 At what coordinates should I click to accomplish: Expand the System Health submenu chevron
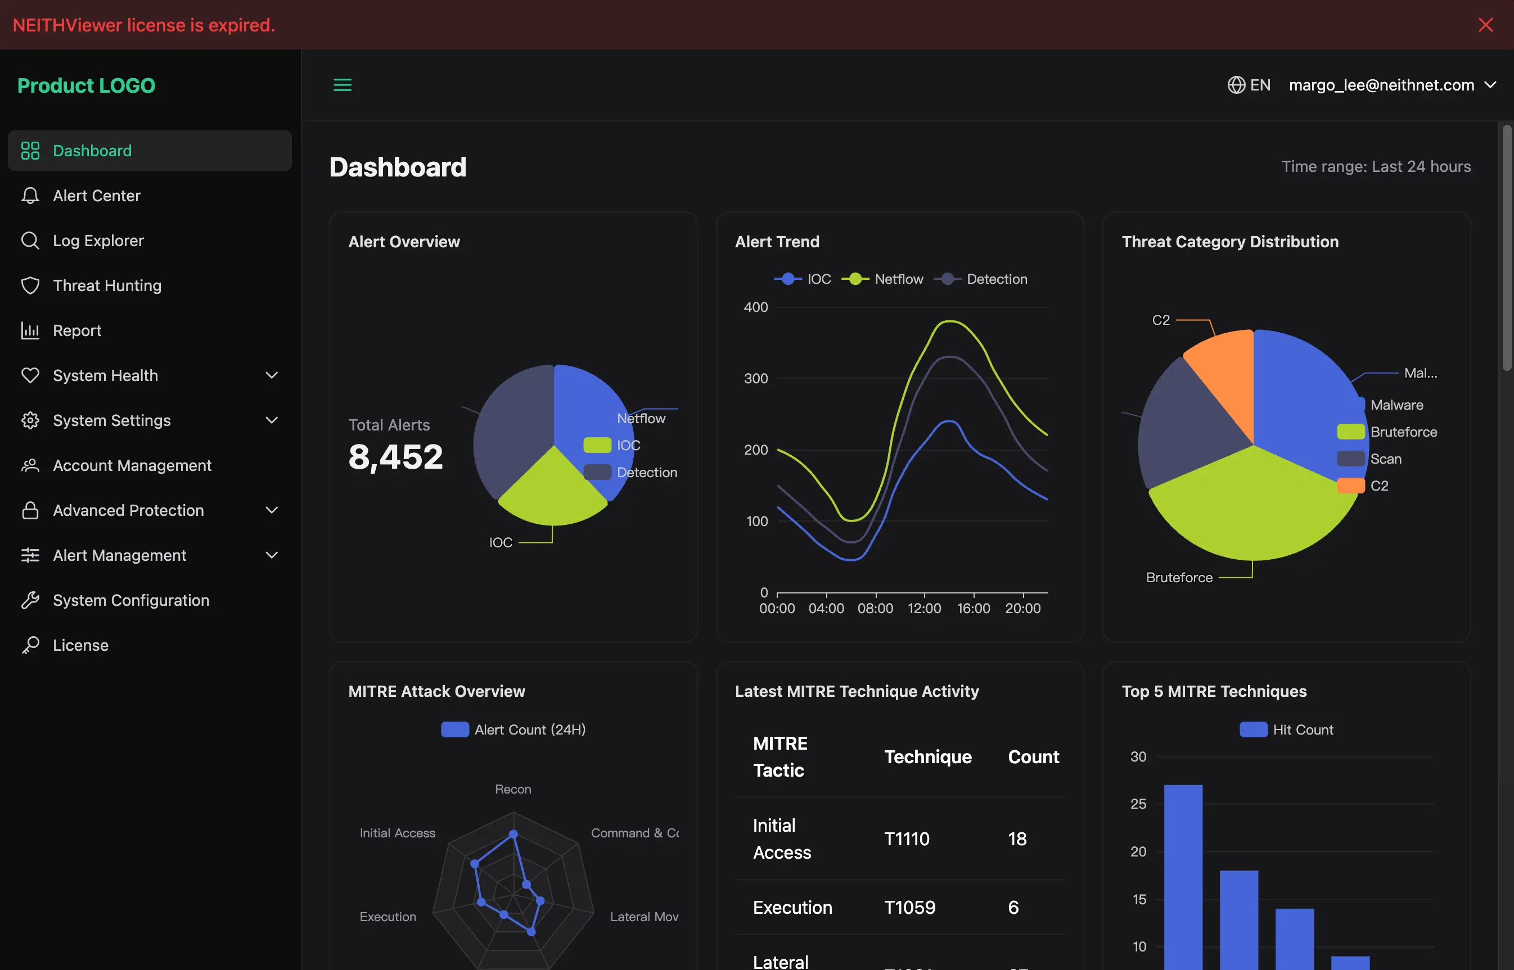pyautogui.click(x=272, y=375)
